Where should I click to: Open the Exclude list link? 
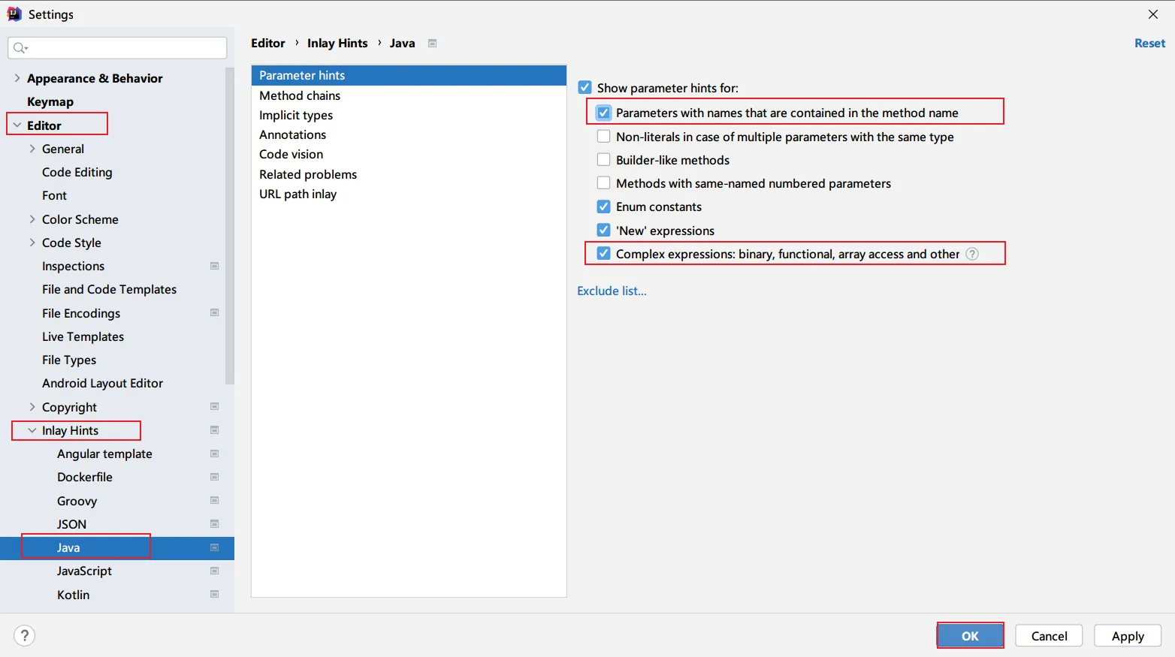click(612, 291)
